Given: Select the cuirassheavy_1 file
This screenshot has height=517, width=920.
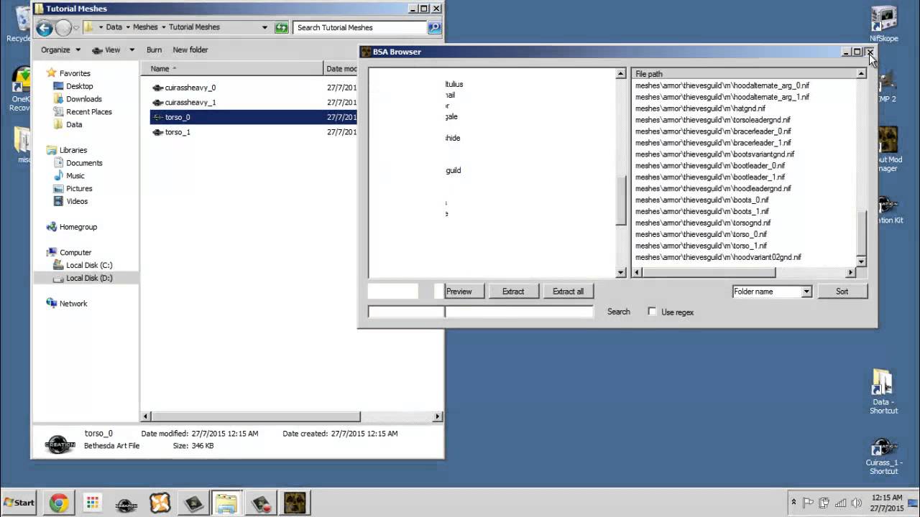Looking at the screenshot, I should coord(190,102).
